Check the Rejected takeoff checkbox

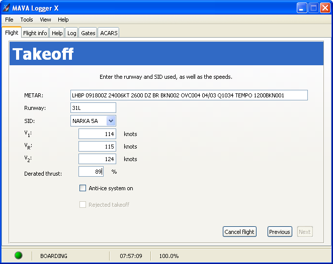[82, 204]
